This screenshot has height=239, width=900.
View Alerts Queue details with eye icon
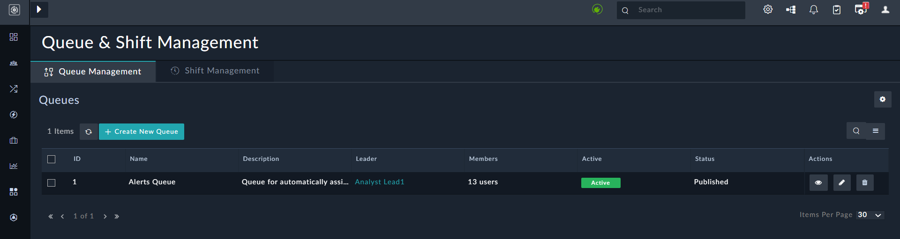point(818,182)
